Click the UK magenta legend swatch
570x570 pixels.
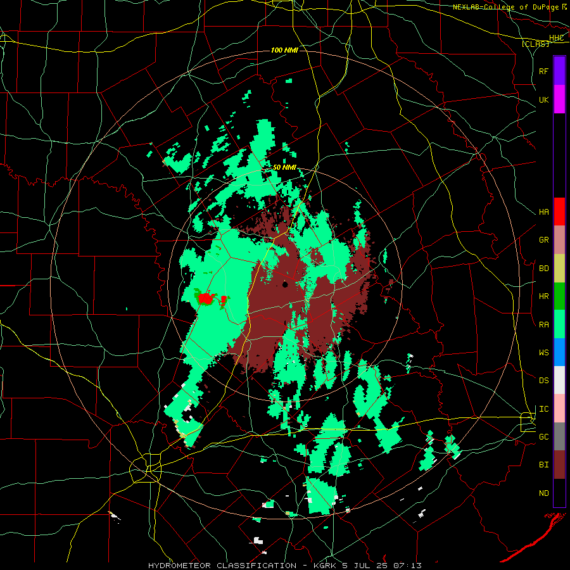coord(559,99)
